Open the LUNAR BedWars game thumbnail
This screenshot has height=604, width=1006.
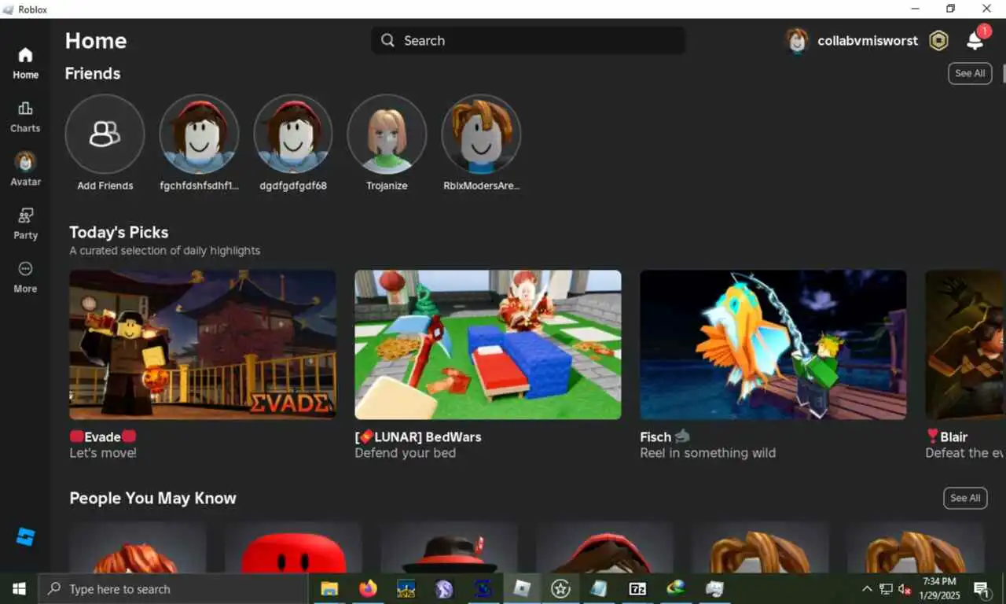point(488,345)
